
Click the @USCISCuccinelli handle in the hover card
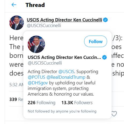coord(45,63)
